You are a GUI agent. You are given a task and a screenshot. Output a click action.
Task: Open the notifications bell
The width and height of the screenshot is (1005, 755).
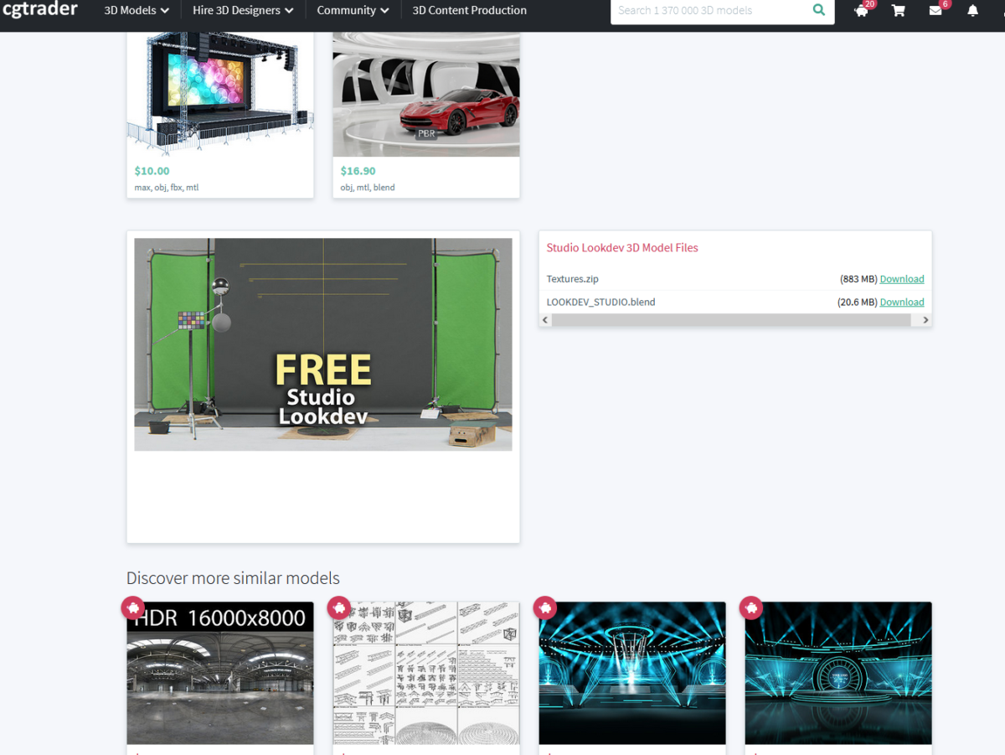pyautogui.click(x=972, y=11)
